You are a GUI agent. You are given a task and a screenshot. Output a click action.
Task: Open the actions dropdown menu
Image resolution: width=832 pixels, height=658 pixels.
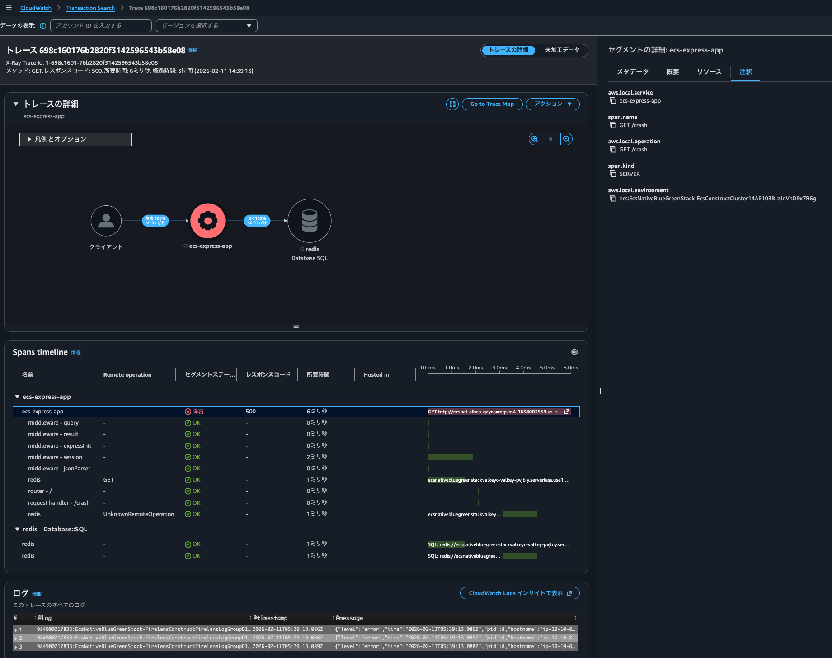click(553, 104)
